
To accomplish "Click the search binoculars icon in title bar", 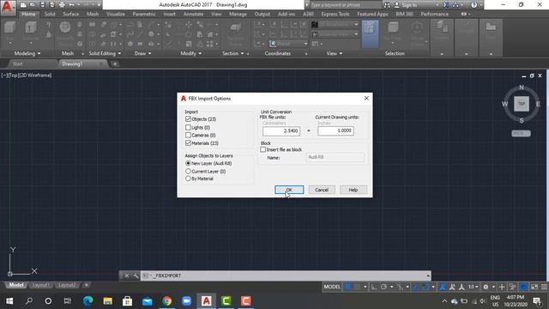I will (x=387, y=5).
